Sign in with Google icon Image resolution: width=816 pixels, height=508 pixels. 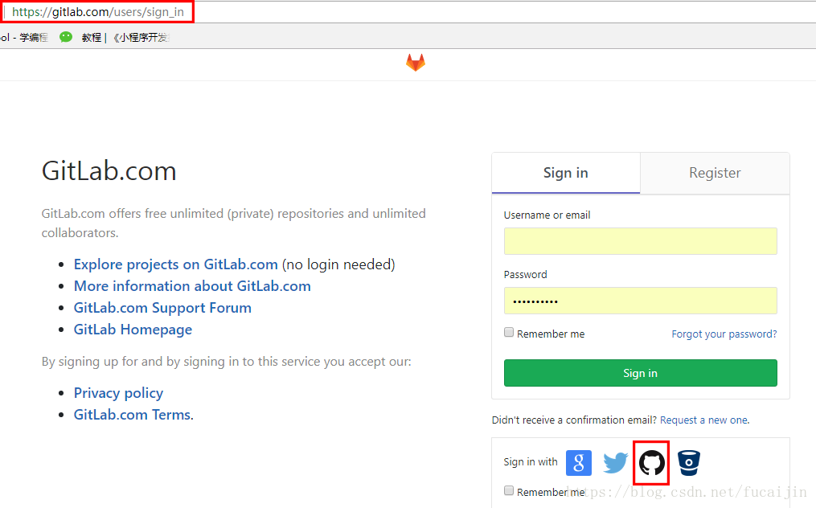coord(579,463)
